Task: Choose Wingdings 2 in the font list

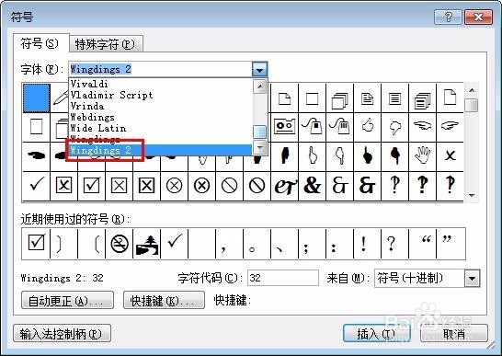Action: click(160, 150)
